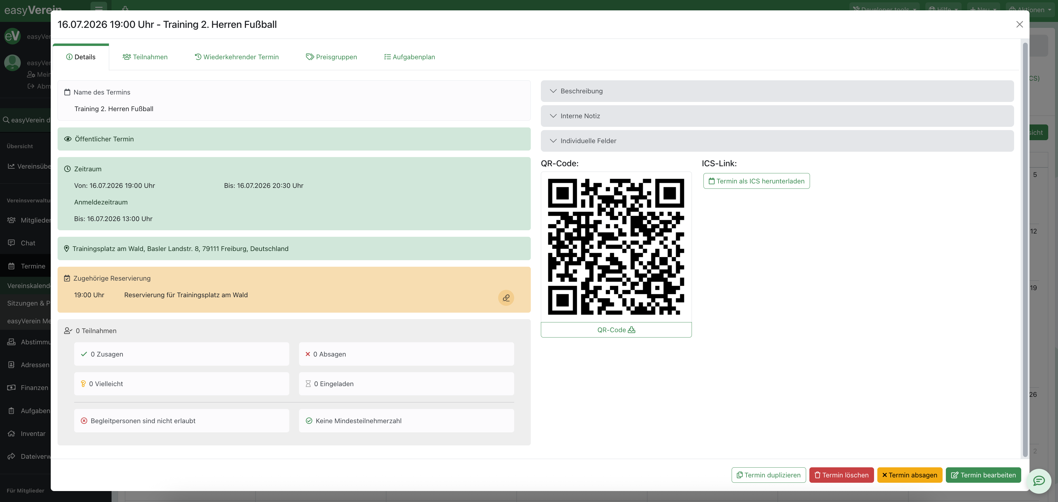The image size is (1058, 502).
Task: Close the Termin details dialog
Action: [x=1019, y=25]
